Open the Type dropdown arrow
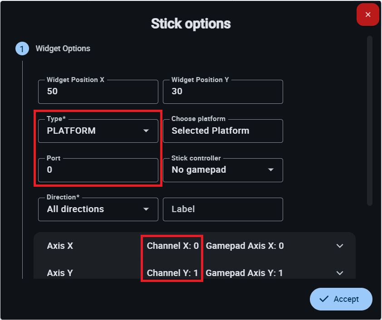Viewport: 382px width, 320px height. [x=146, y=131]
